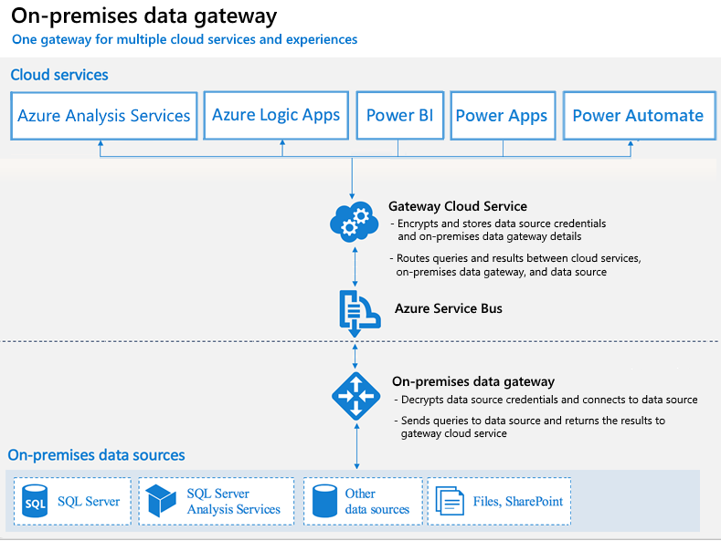The height and width of the screenshot is (541, 721).
Task: Click the SQL Server Analysis Services cube icon
Action: (x=161, y=501)
